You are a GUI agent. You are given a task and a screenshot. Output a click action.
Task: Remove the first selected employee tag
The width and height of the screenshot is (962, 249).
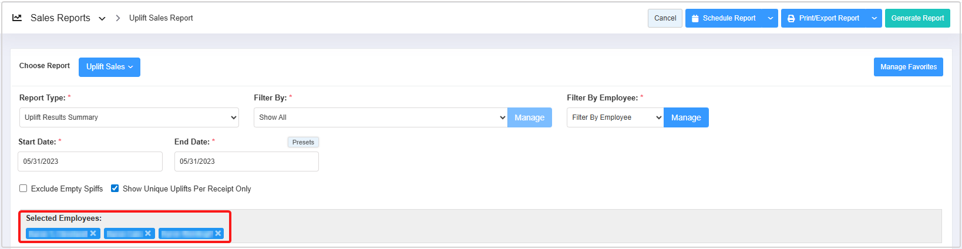point(93,234)
